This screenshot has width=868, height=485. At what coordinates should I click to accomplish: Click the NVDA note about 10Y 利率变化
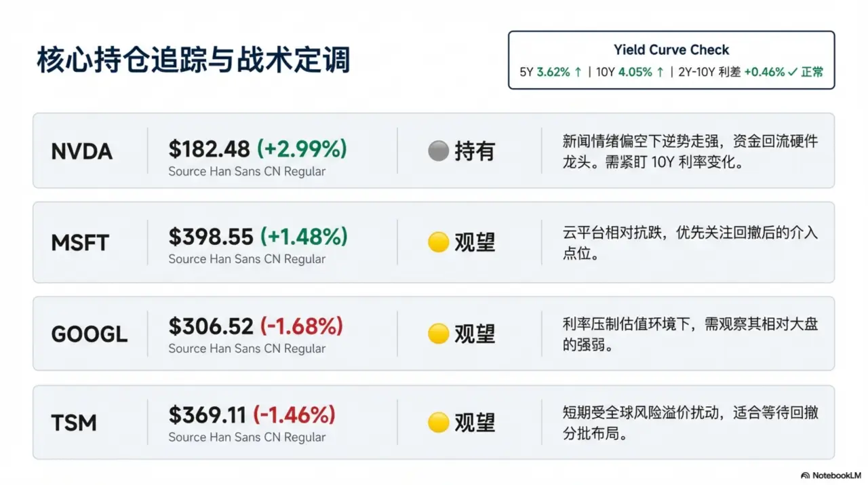pyautogui.click(x=690, y=152)
